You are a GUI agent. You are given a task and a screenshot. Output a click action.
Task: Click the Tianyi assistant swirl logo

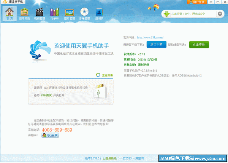40,51
